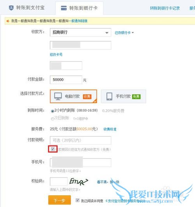Click the 付款金额 field showing 50000

pyautogui.click(x=66, y=80)
